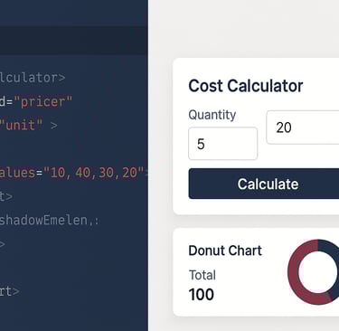Click the shadowEmelen code line
The image size is (339, 331).
[x=49, y=220]
